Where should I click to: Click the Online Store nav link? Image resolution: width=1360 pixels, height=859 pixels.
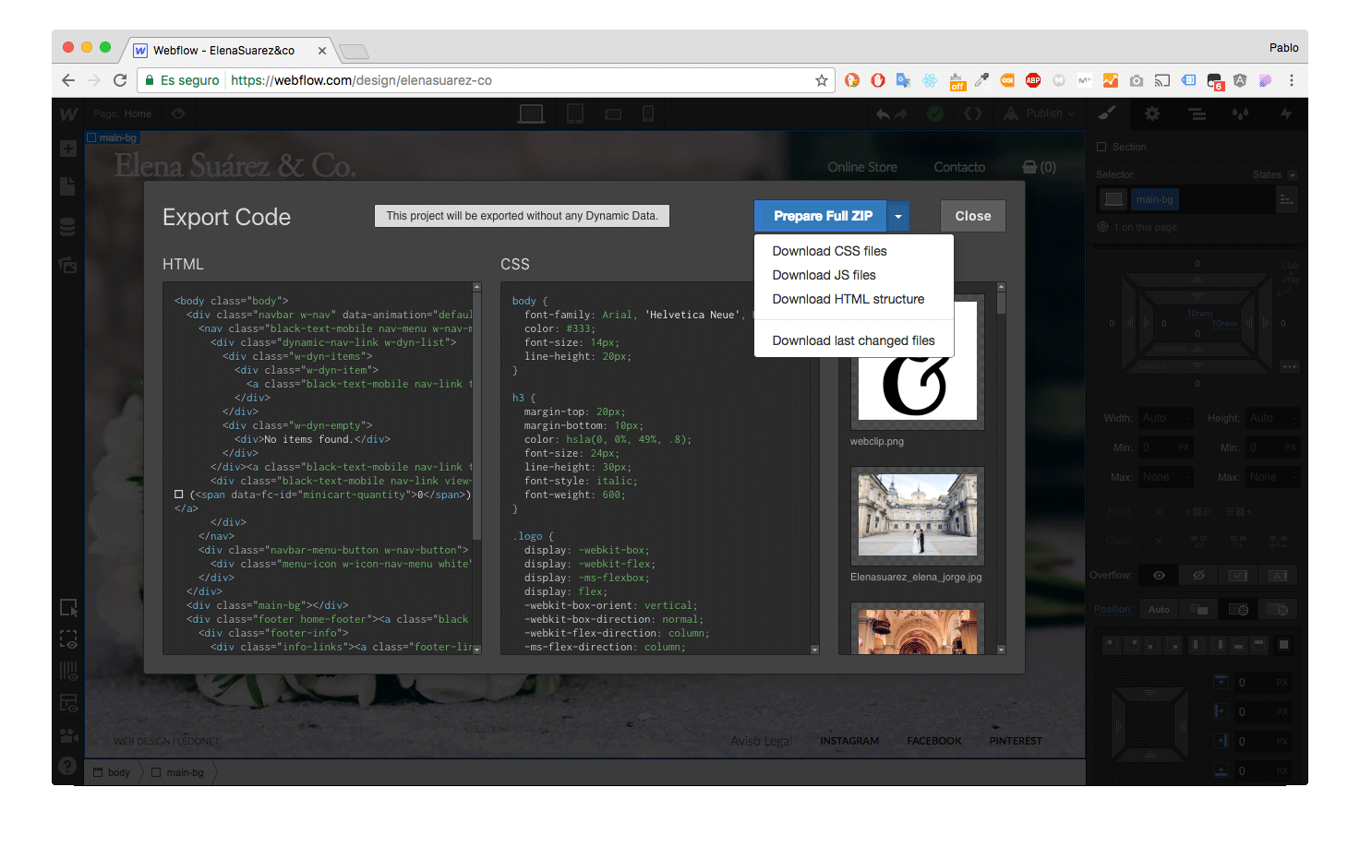[x=862, y=167]
